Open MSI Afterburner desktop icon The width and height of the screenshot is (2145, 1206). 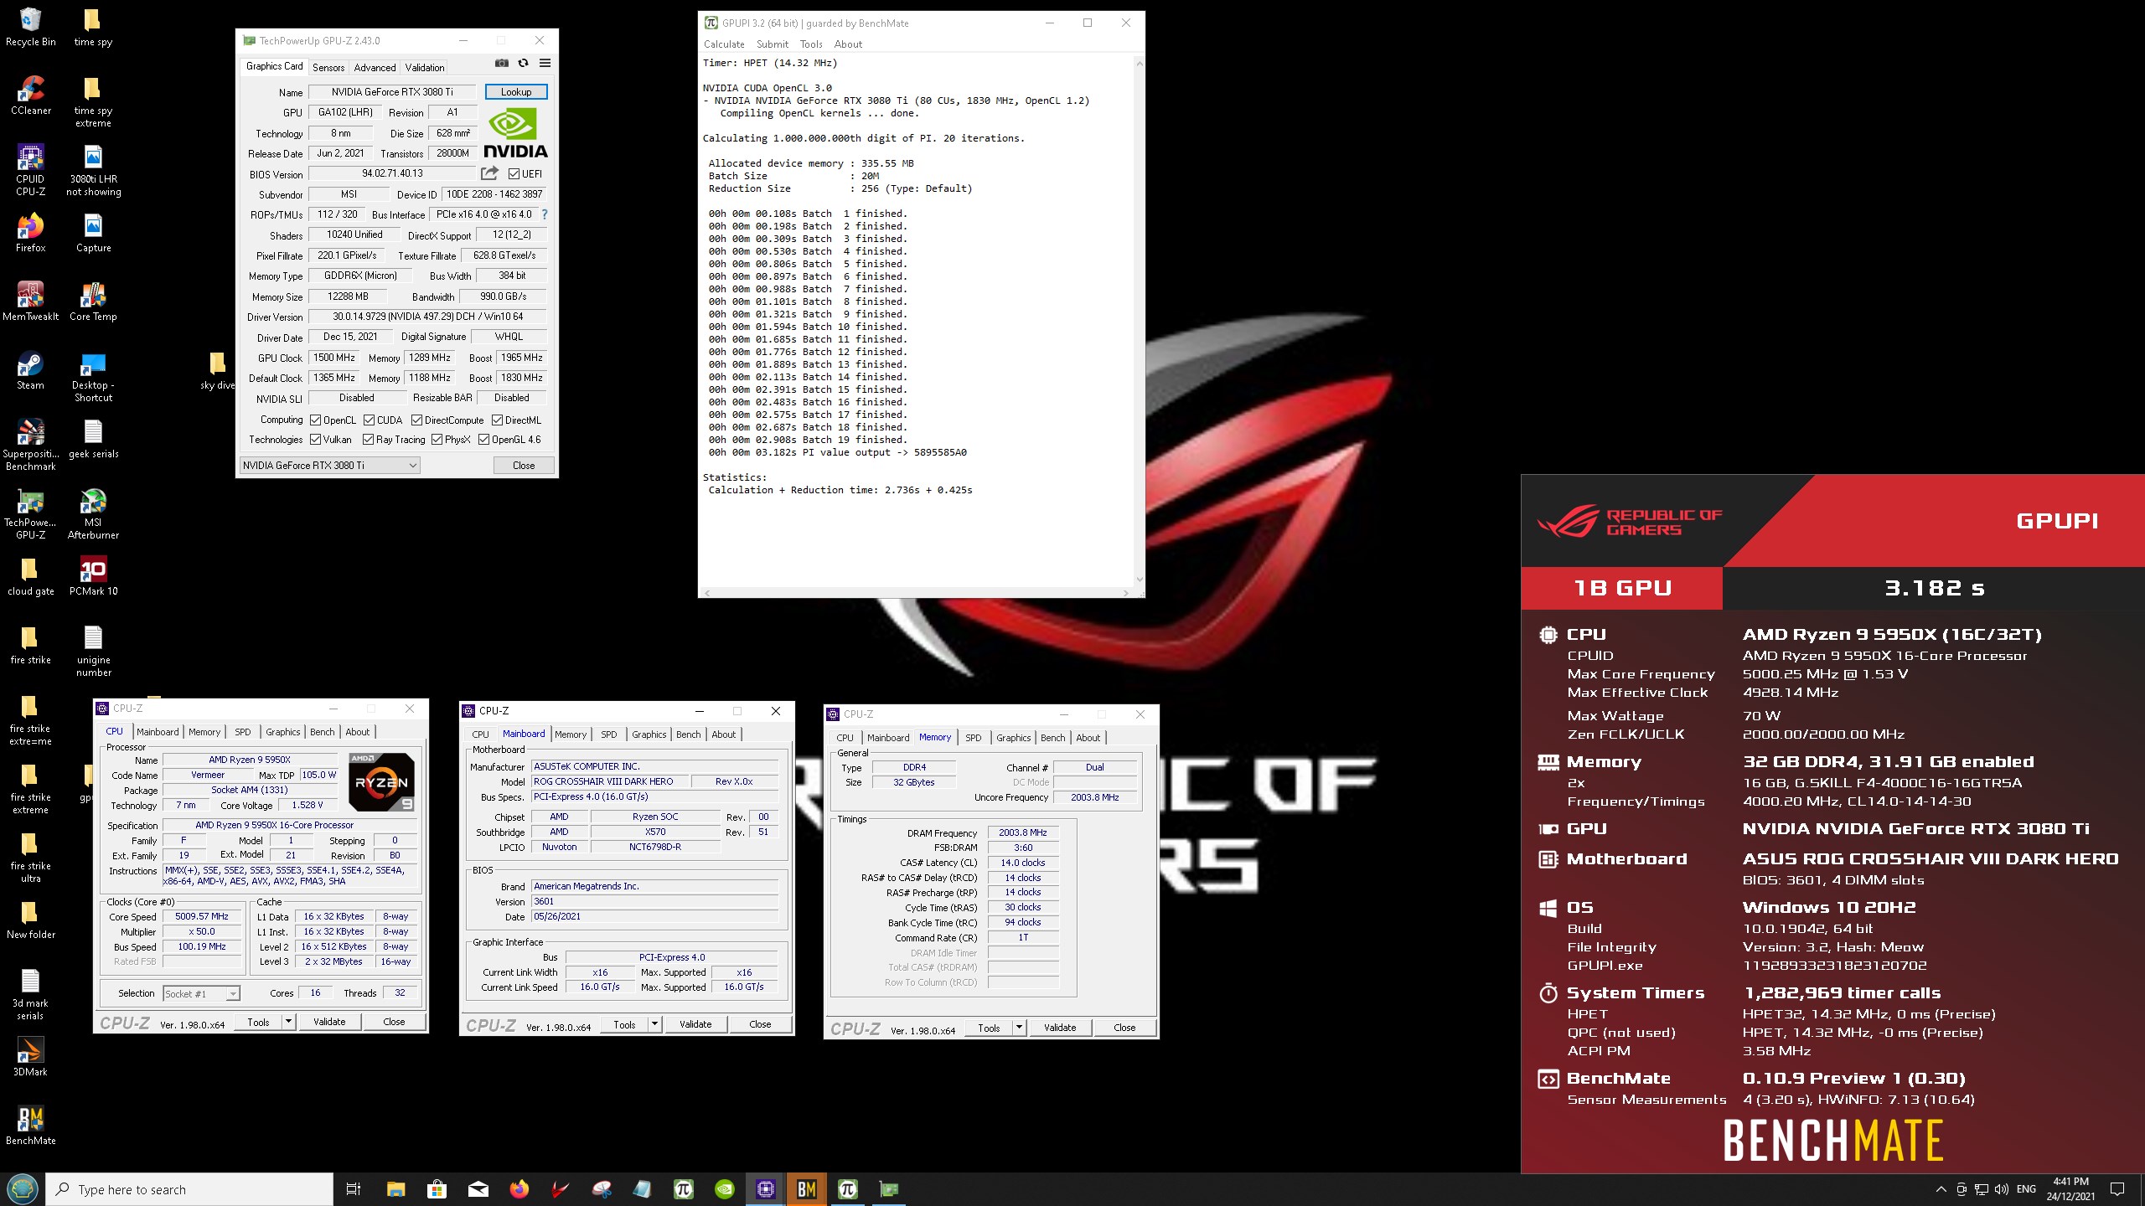point(93,513)
